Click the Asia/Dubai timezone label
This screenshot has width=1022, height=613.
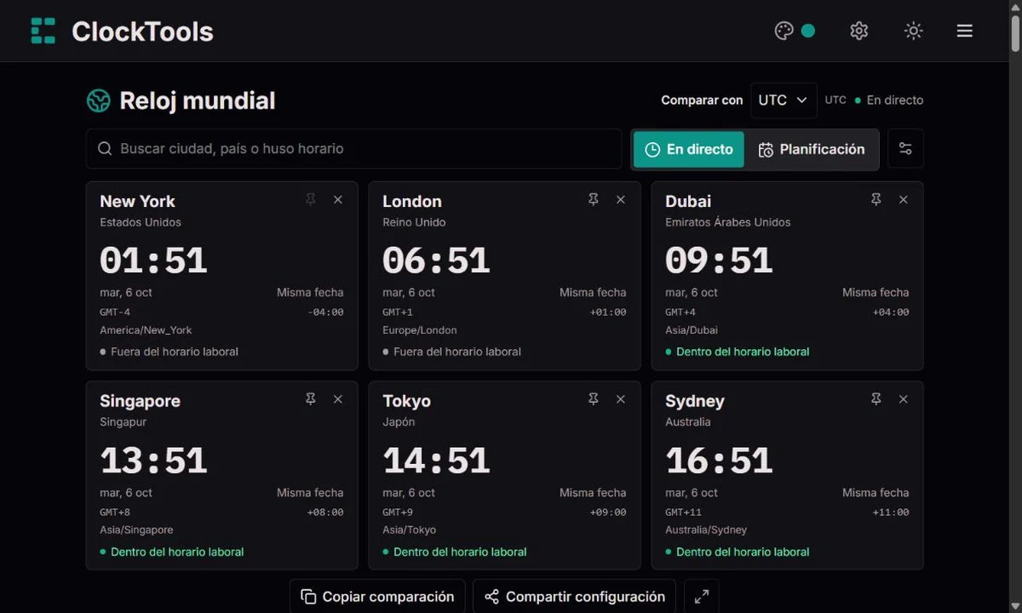pos(692,330)
